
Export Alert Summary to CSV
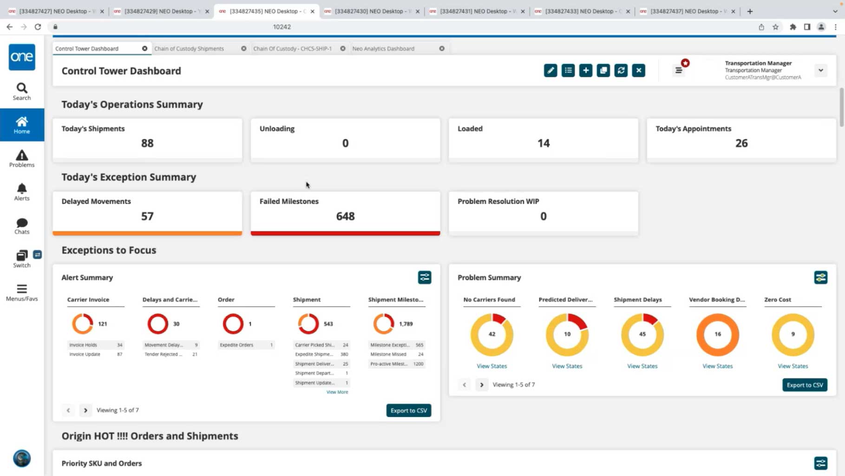click(x=408, y=410)
